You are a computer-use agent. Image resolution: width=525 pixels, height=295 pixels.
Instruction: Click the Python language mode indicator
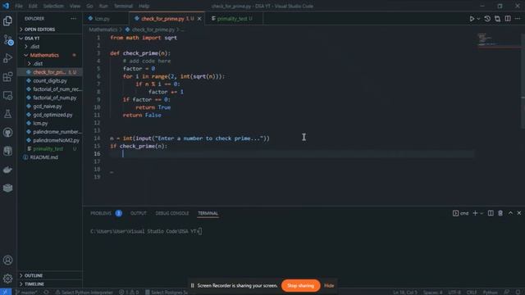490,292
